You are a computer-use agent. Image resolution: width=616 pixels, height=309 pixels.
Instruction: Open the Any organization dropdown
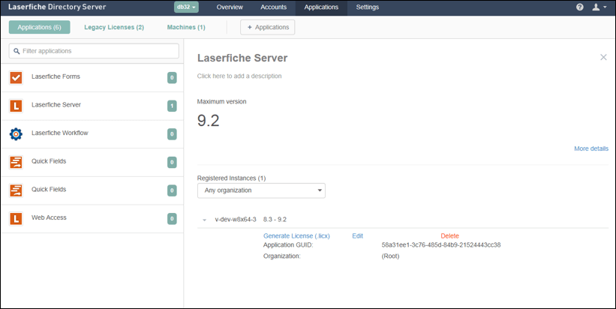[x=261, y=190]
